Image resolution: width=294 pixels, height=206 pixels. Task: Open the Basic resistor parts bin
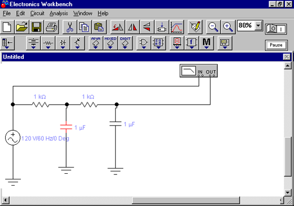point(48,43)
